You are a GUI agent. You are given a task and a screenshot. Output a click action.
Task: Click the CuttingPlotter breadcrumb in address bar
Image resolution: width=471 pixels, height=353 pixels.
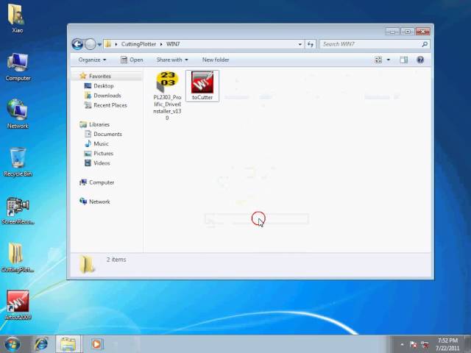coord(138,44)
